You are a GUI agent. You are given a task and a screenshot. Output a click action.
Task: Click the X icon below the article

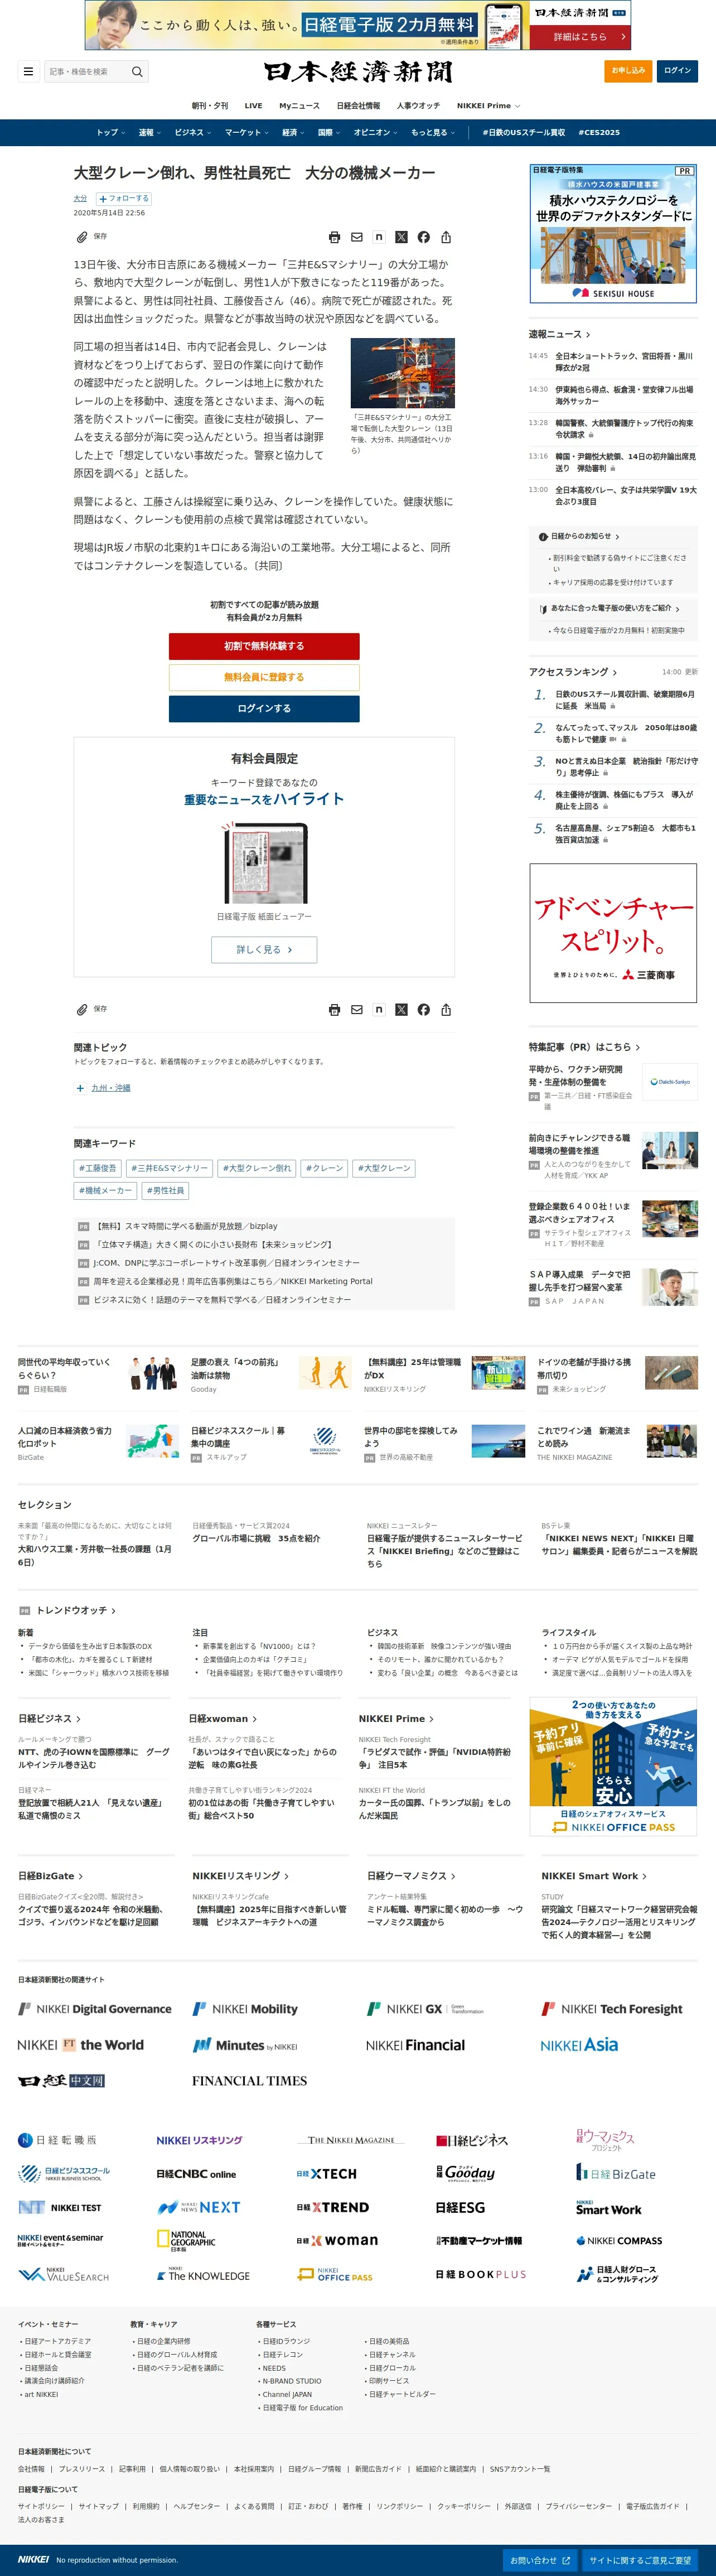(401, 1010)
